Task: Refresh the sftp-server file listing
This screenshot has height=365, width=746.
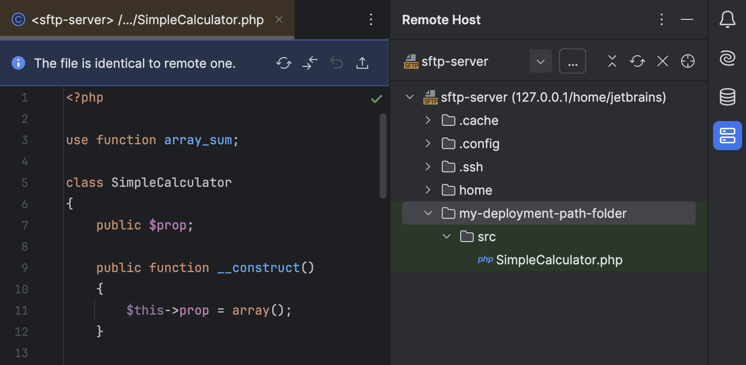Action: tap(637, 61)
